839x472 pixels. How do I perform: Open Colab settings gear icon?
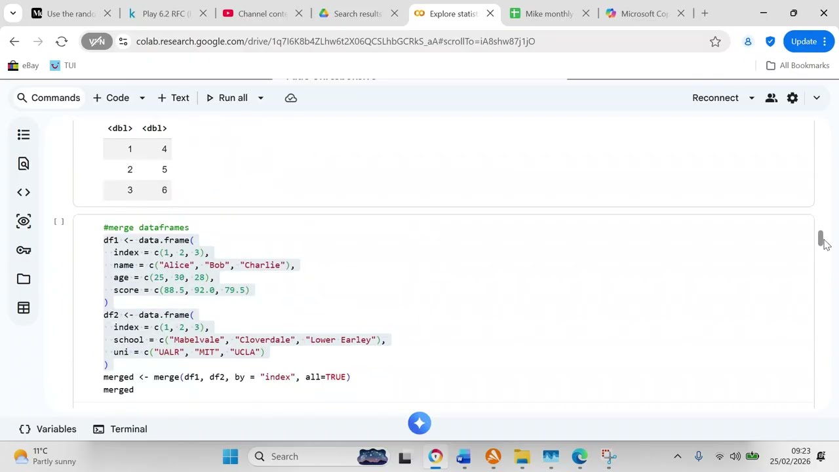pyautogui.click(x=792, y=98)
